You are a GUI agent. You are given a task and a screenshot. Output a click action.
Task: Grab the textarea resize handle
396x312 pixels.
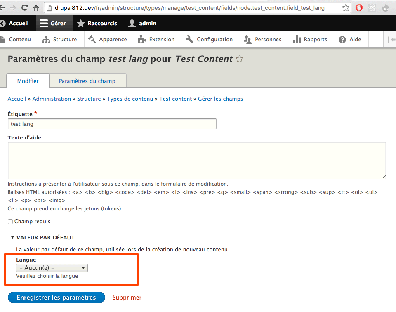(384, 177)
